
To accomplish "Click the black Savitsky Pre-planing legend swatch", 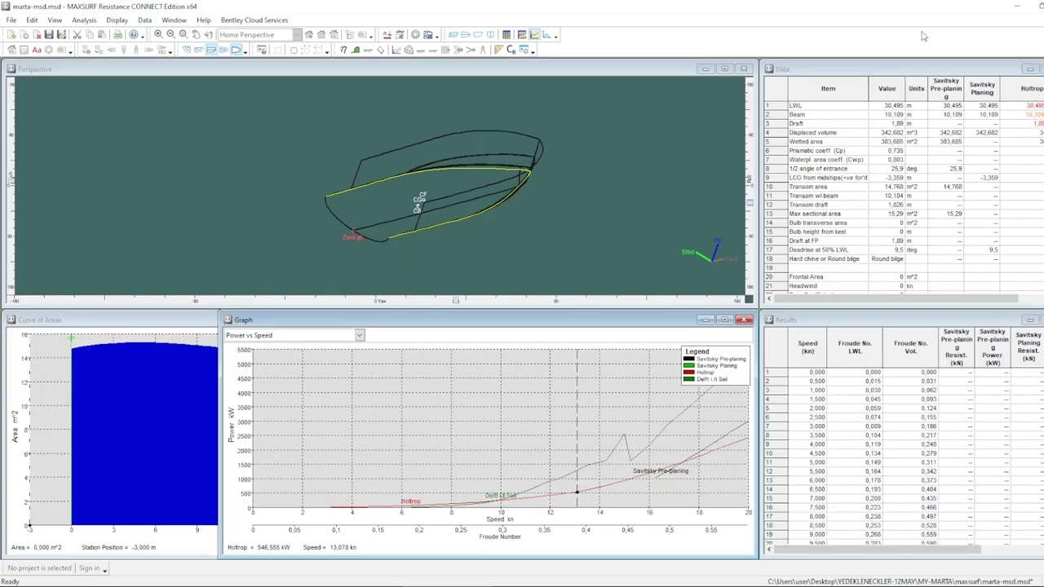I will coord(689,360).
